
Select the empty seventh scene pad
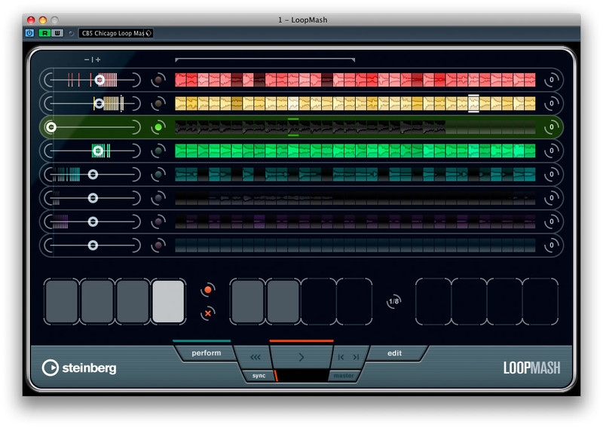click(318, 302)
